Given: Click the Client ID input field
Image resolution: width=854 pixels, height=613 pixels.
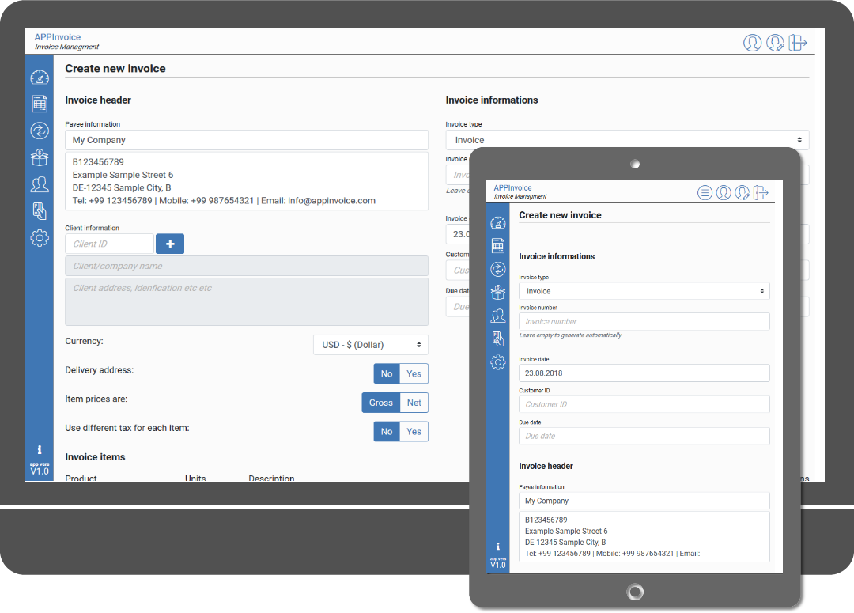Looking at the screenshot, I should [x=109, y=244].
